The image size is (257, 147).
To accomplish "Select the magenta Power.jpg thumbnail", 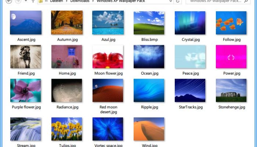I will 231,57.
